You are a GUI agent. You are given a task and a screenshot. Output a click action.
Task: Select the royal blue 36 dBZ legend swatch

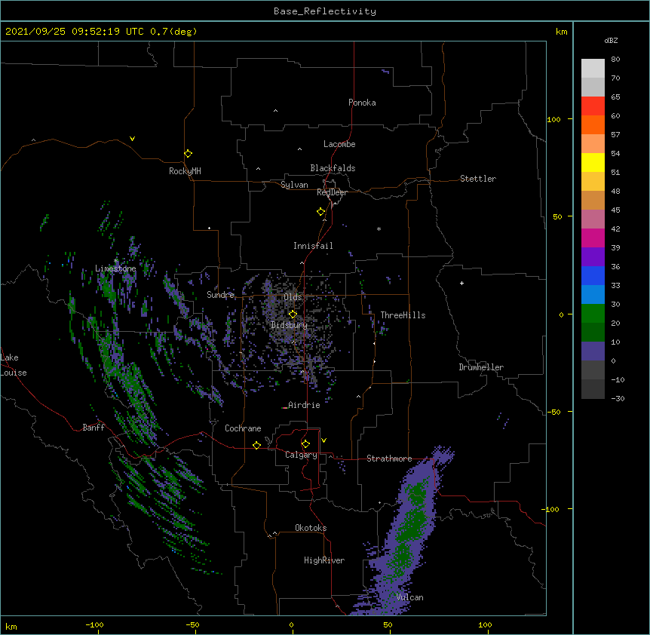pos(593,275)
